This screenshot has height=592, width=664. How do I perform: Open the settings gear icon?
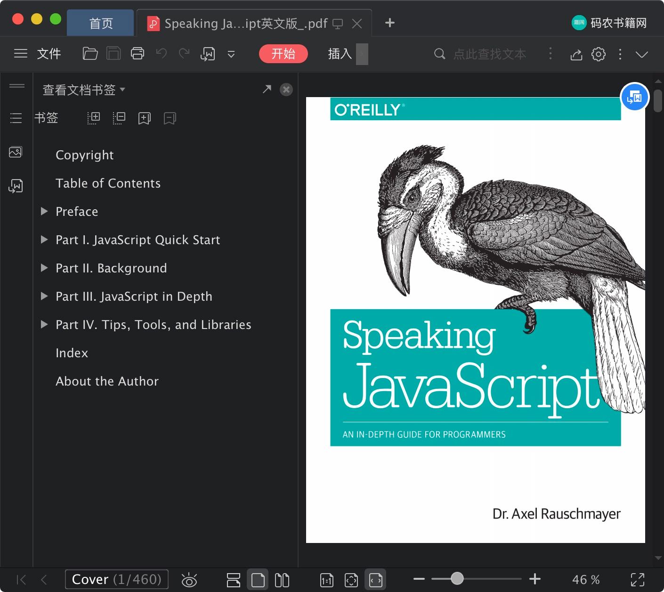point(599,54)
